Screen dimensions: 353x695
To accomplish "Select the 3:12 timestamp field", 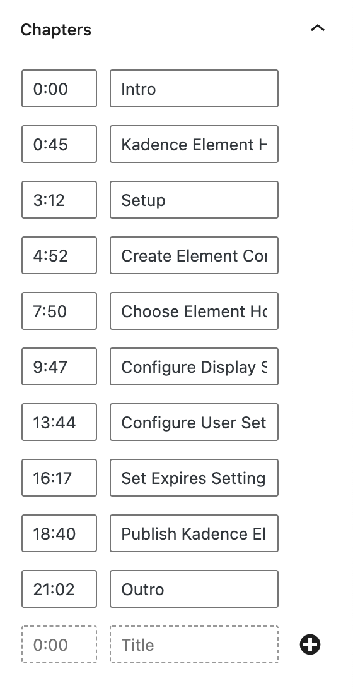I will tap(59, 200).
